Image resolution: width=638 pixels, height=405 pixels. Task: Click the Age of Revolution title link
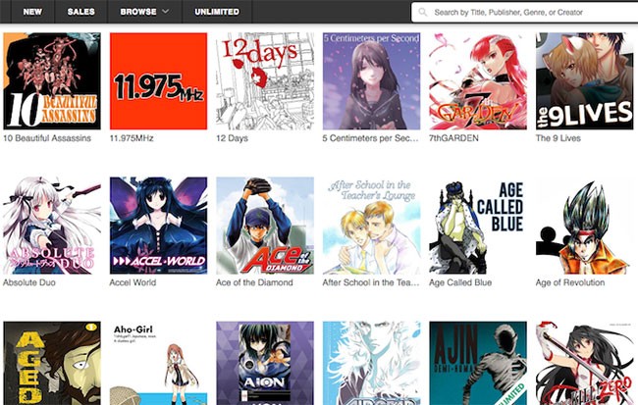[570, 283]
